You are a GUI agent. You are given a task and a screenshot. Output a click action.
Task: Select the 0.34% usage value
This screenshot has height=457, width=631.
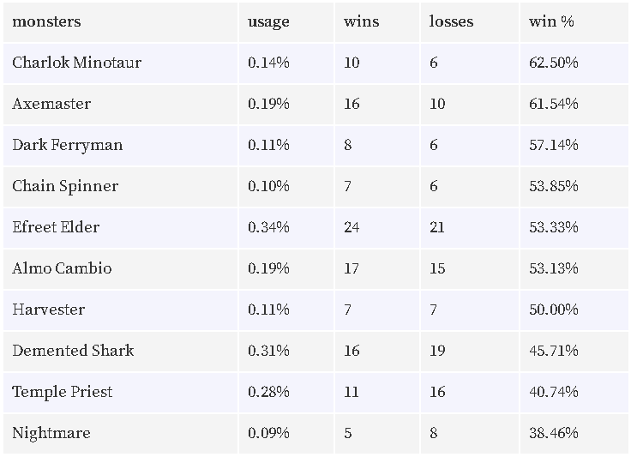point(268,227)
